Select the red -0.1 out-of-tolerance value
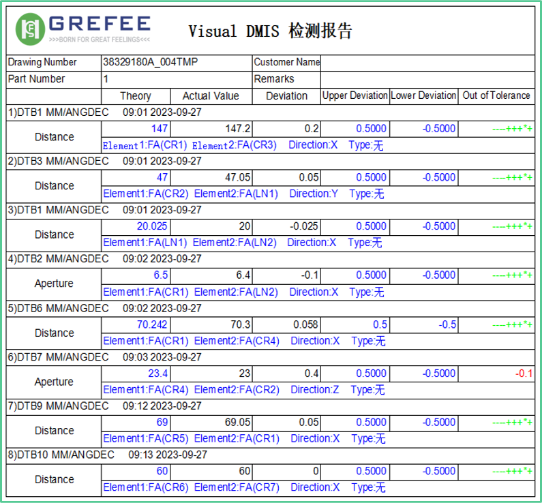This screenshot has height=503, width=542. 524,374
